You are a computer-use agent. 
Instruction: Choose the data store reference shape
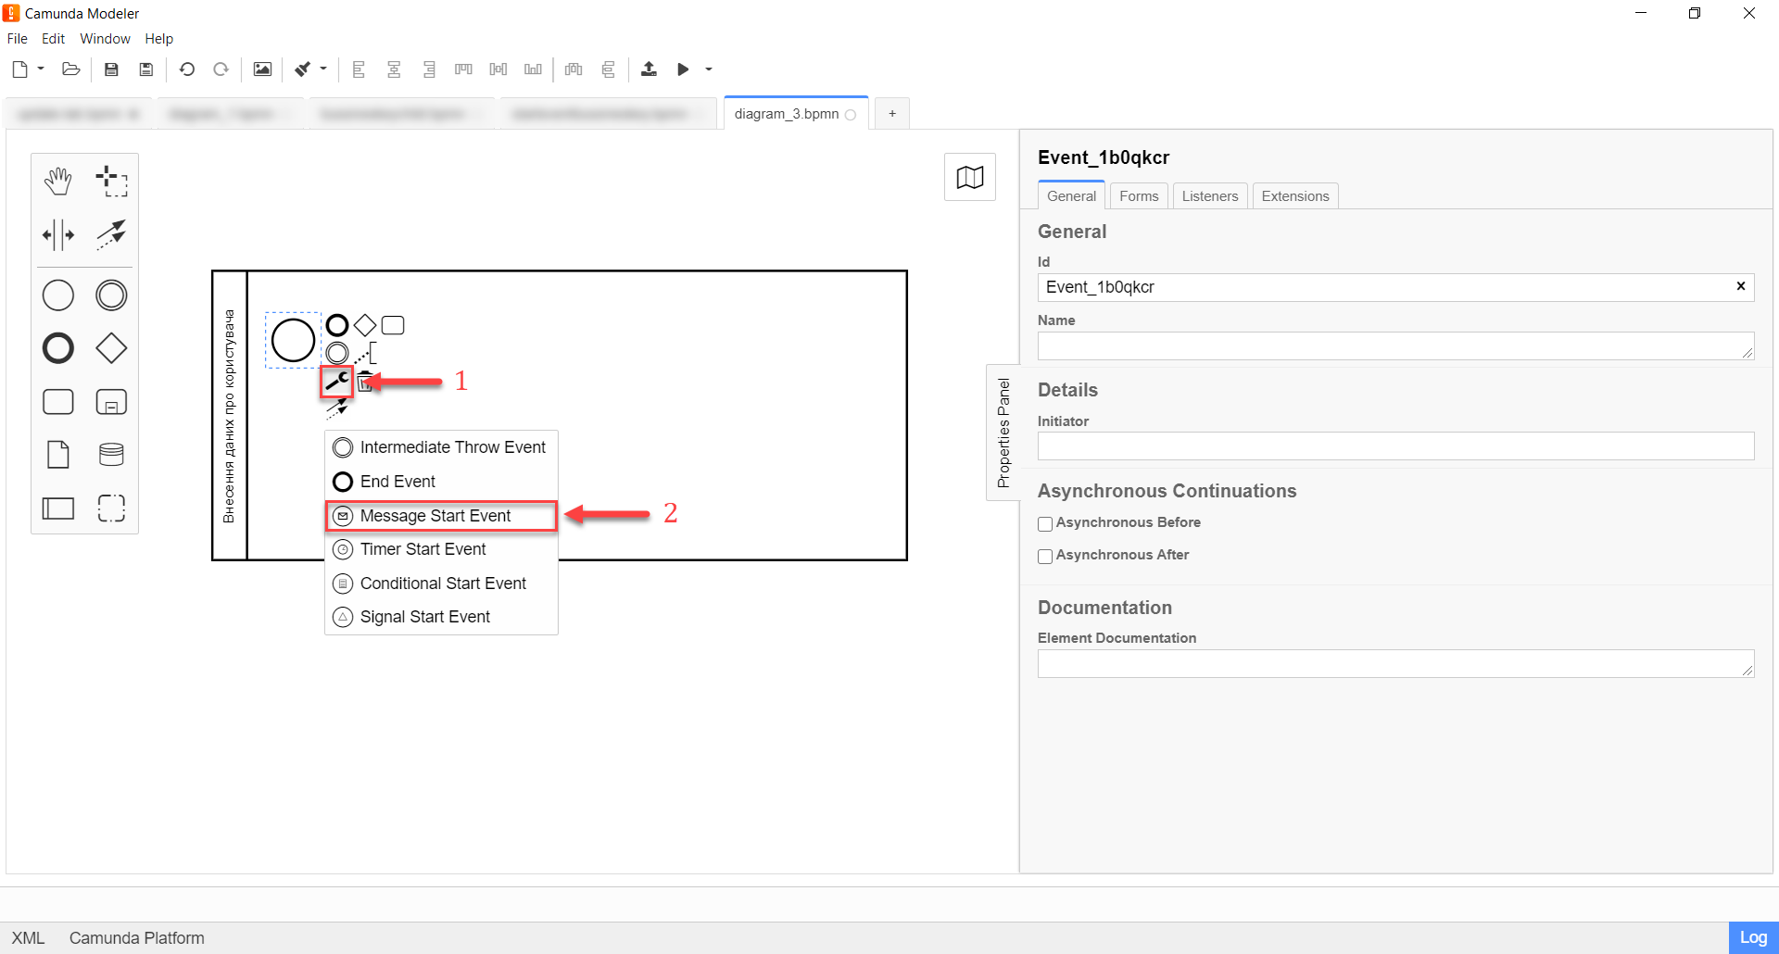111,455
